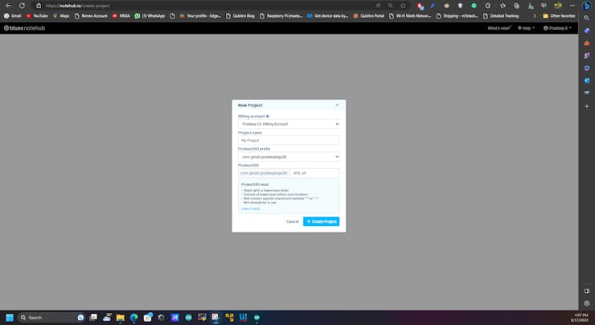Go back with the browser back arrow

[8, 6]
